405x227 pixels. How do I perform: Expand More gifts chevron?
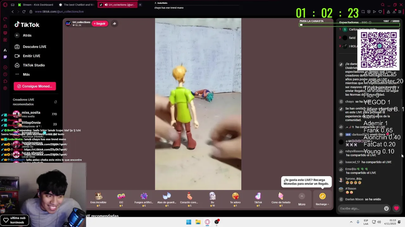pyautogui.click(x=302, y=196)
